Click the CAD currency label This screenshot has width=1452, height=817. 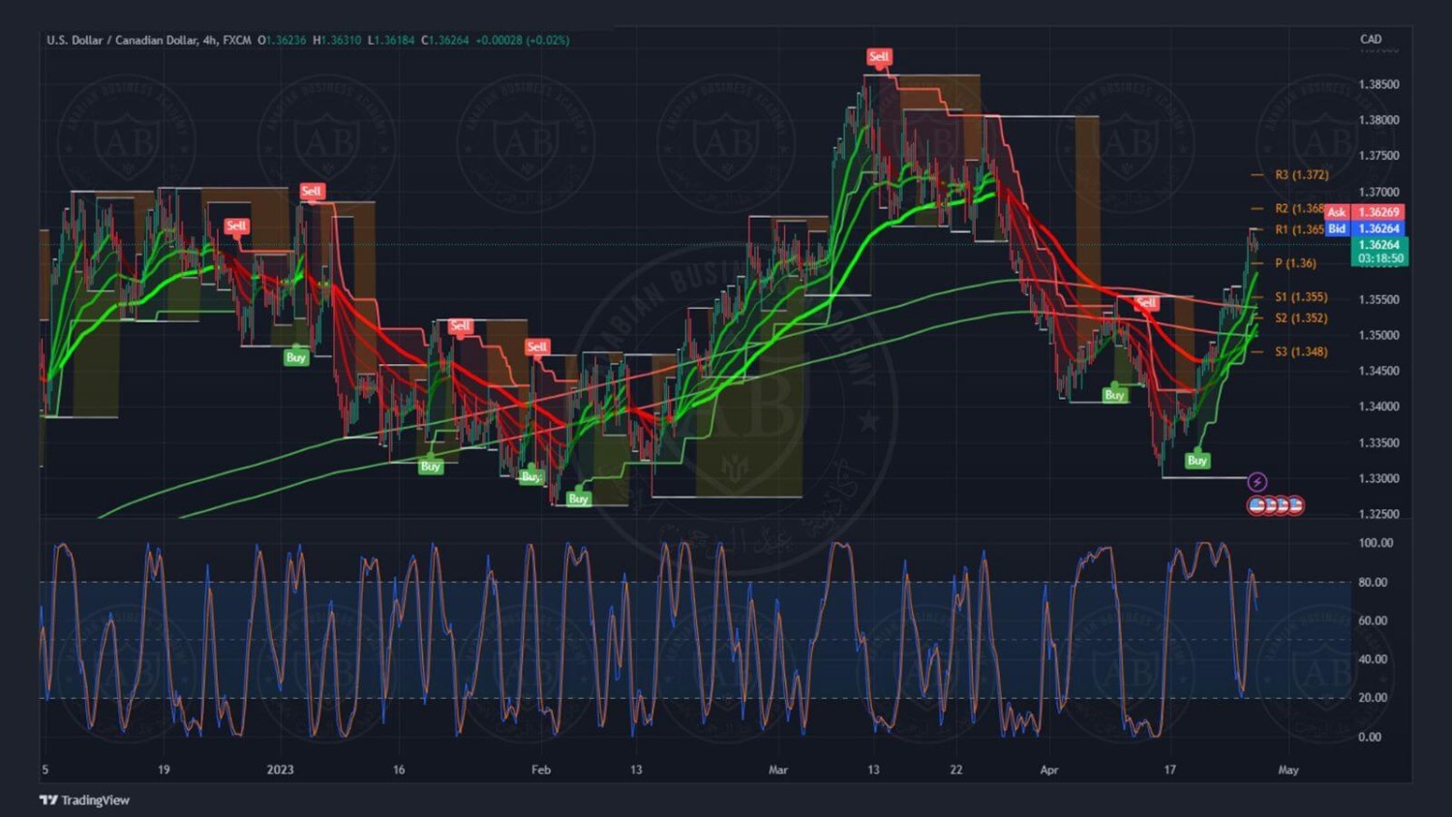[1371, 40]
